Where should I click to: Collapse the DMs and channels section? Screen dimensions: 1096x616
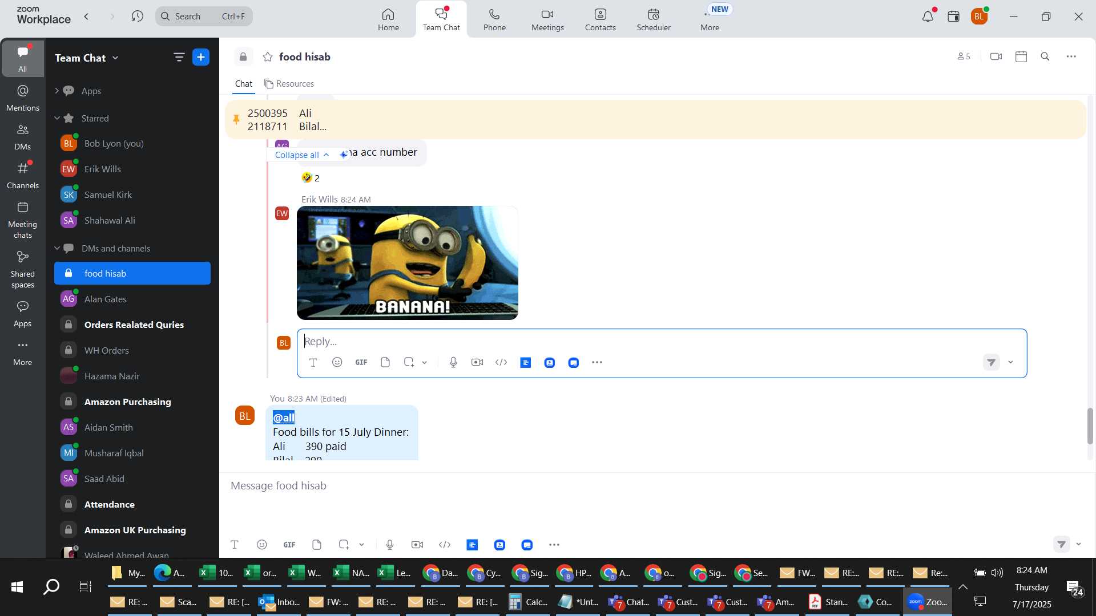pos(57,248)
